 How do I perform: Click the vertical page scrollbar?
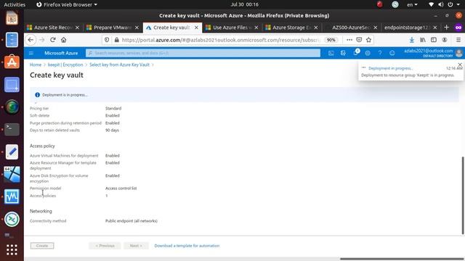[464, 195]
